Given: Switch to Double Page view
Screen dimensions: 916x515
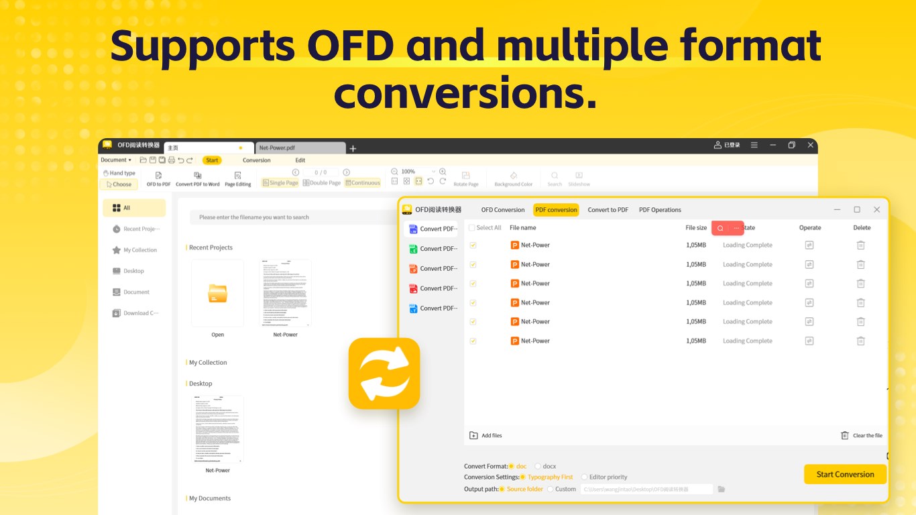Looking at the screenshot, I should coord(322,183).
